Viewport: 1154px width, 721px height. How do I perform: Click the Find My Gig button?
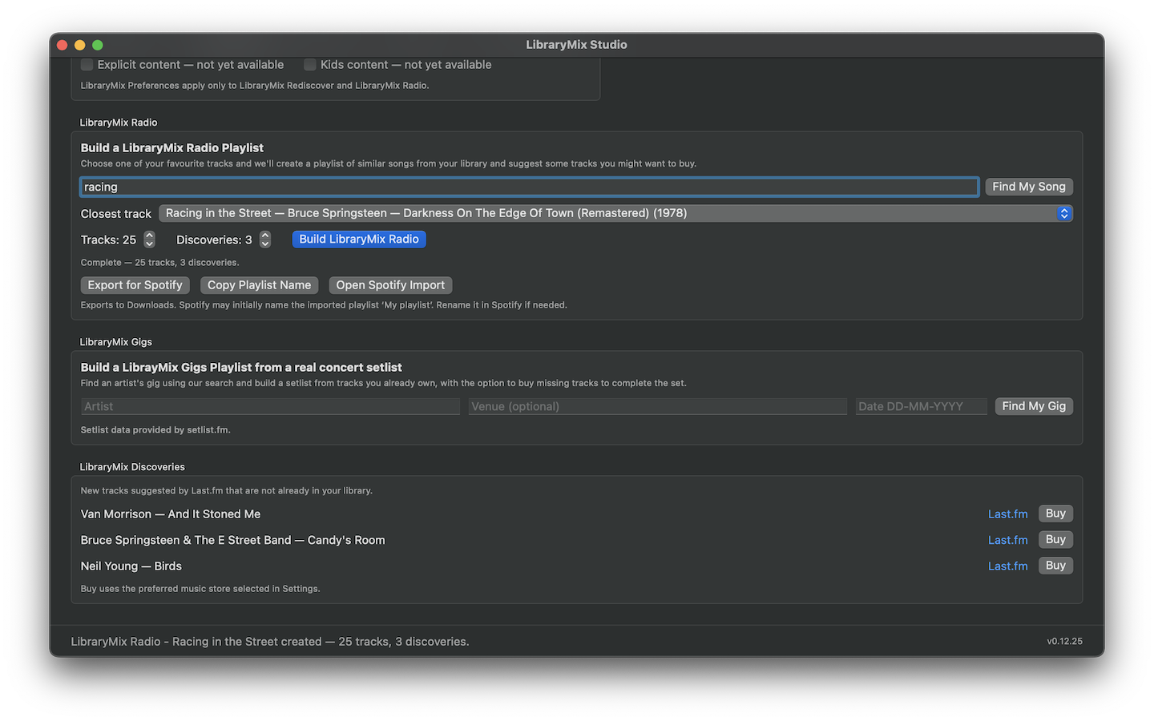1034,406
